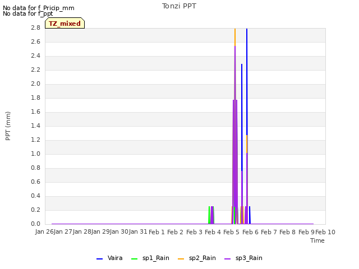This screenshot has width=359, height=269.
Task: Select the Vaira legend label
Action: pos(115,258)
